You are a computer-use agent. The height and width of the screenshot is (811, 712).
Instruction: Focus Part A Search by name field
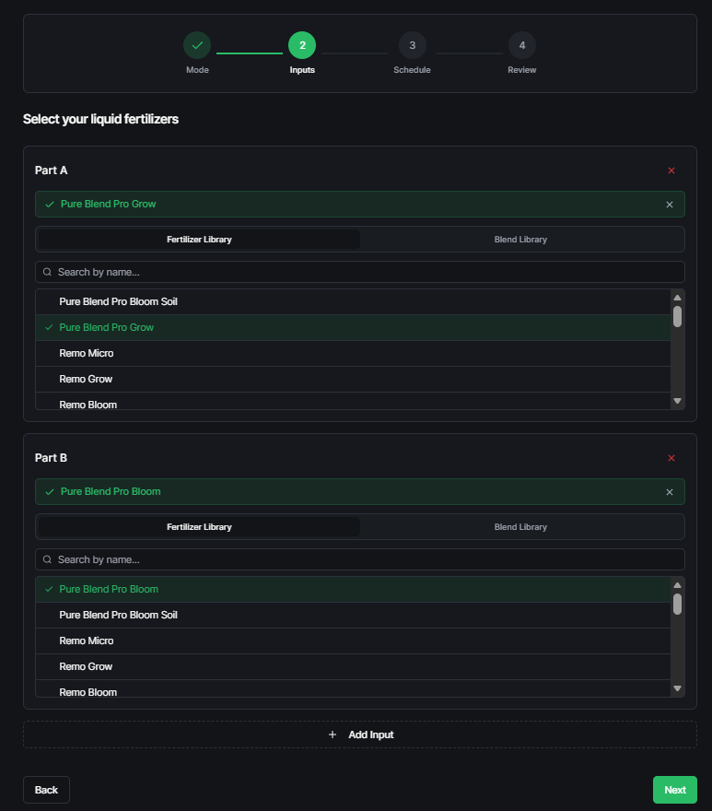pos(360,272)
